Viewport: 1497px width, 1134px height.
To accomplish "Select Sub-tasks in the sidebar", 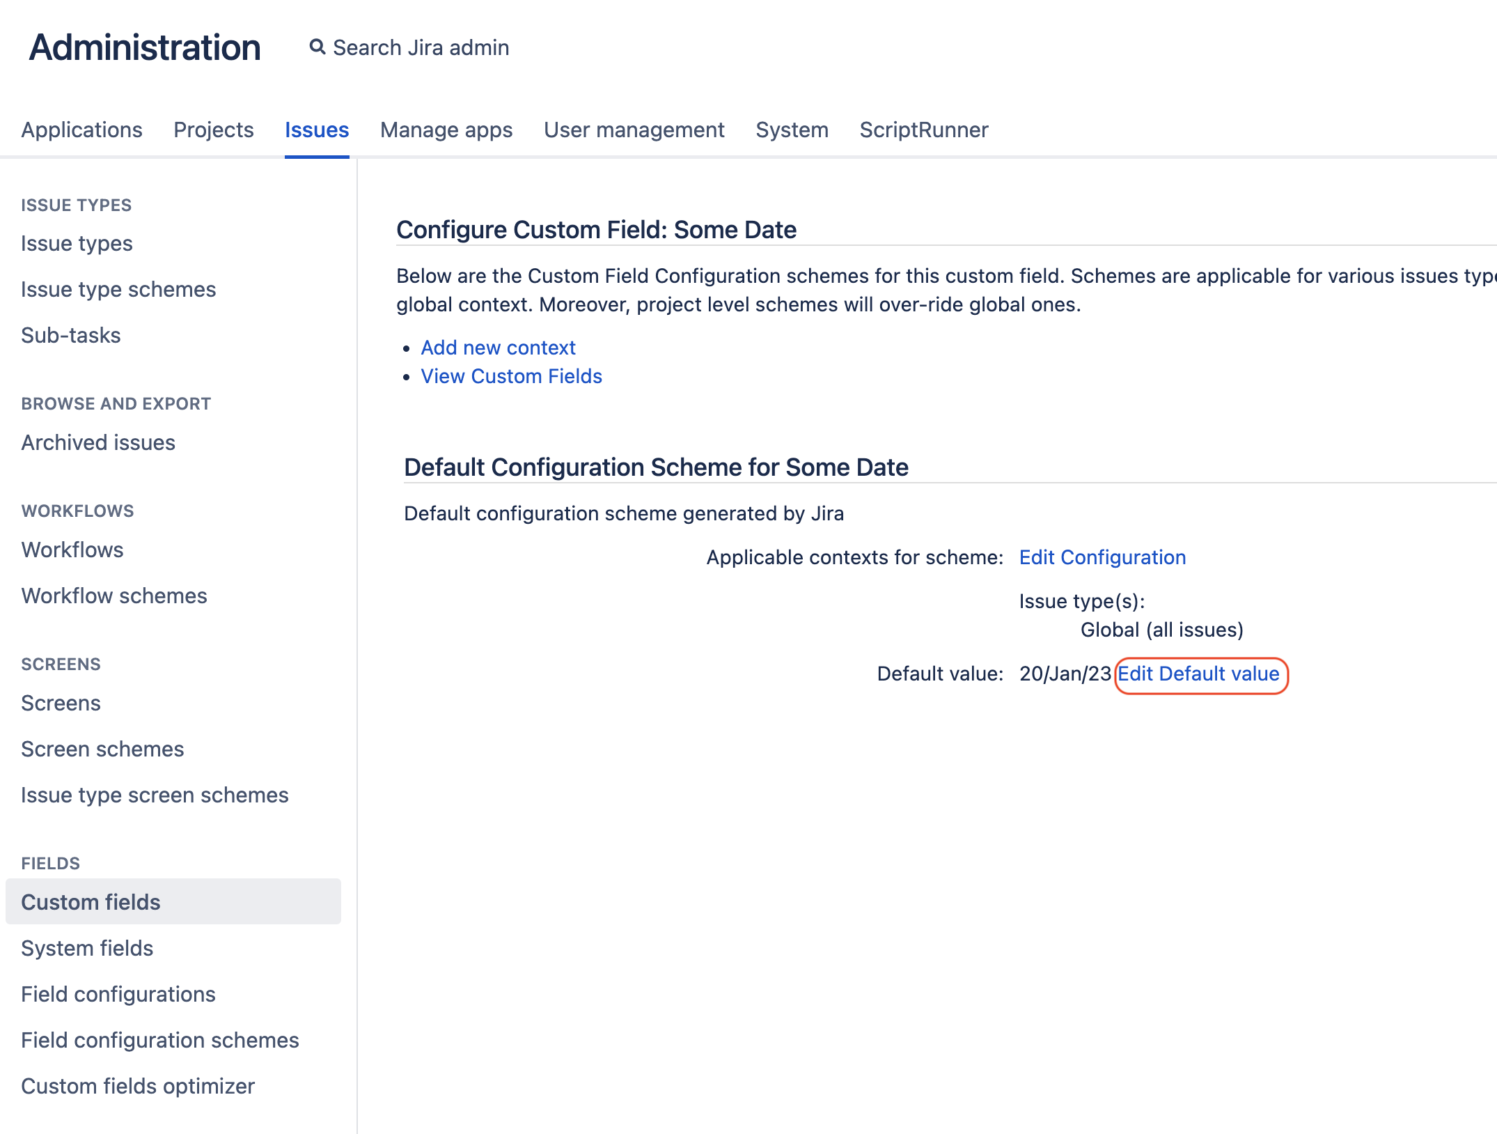I will tap(71, 335).
